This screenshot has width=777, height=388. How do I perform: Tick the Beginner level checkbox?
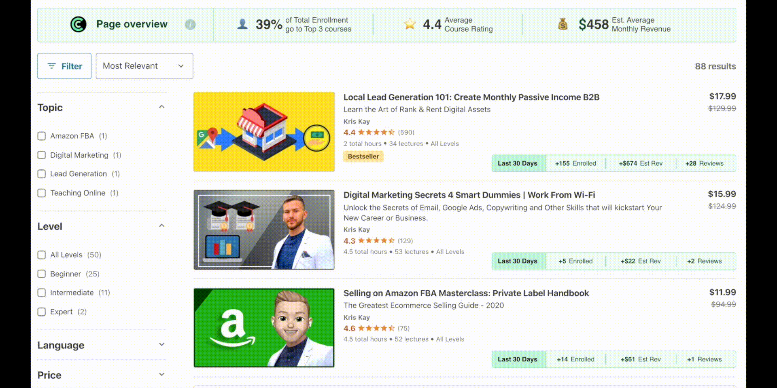pos(42,274)
